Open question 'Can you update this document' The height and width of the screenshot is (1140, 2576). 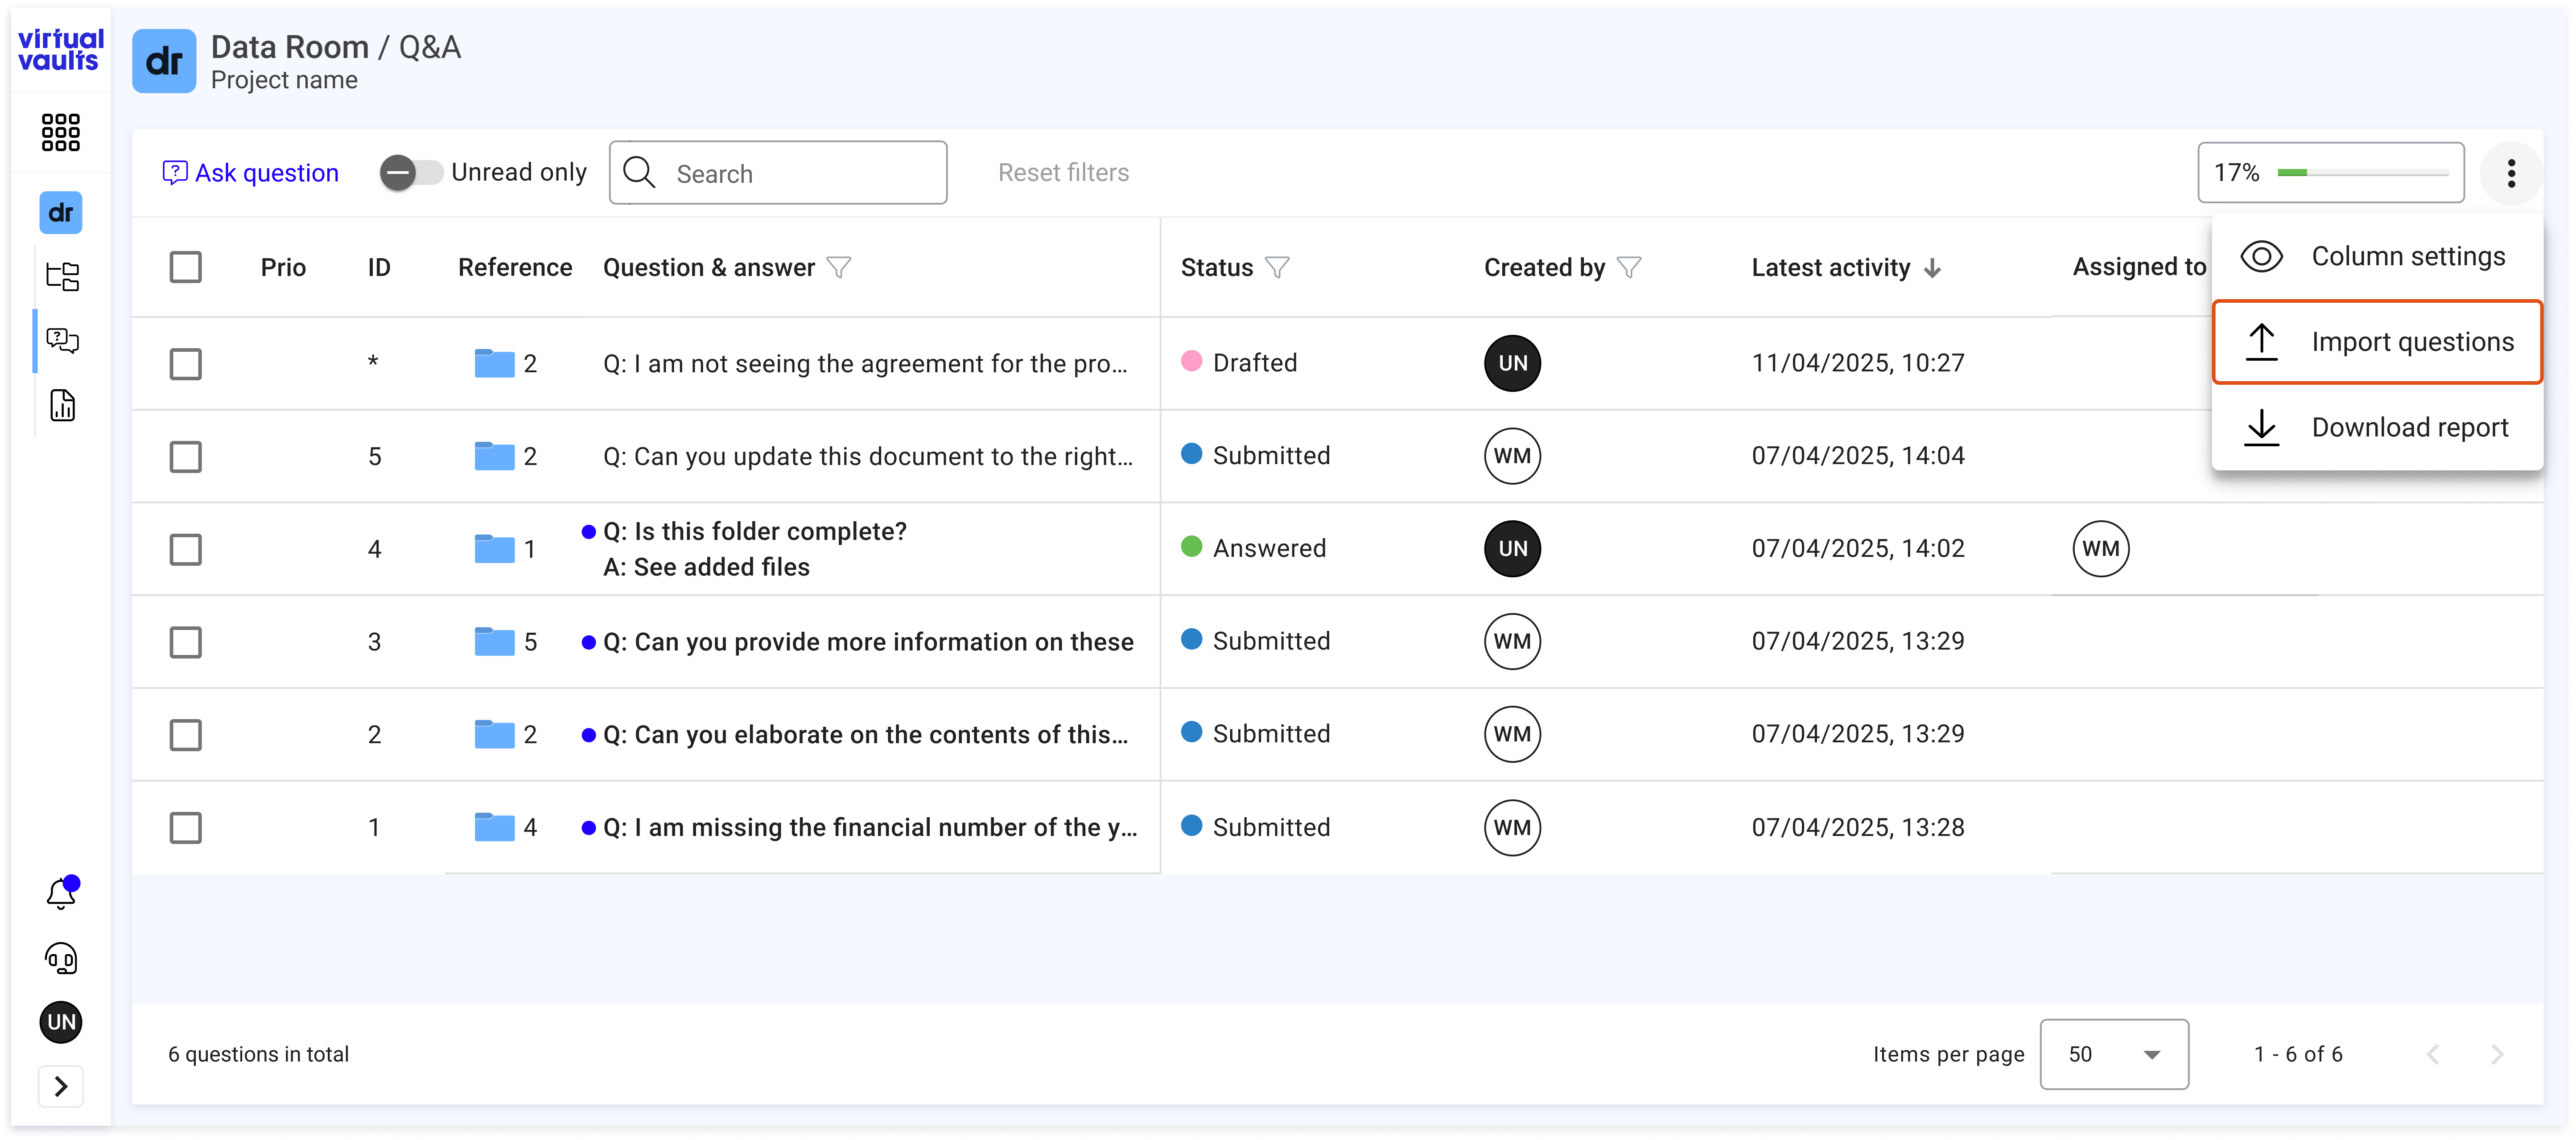[868, 456]
